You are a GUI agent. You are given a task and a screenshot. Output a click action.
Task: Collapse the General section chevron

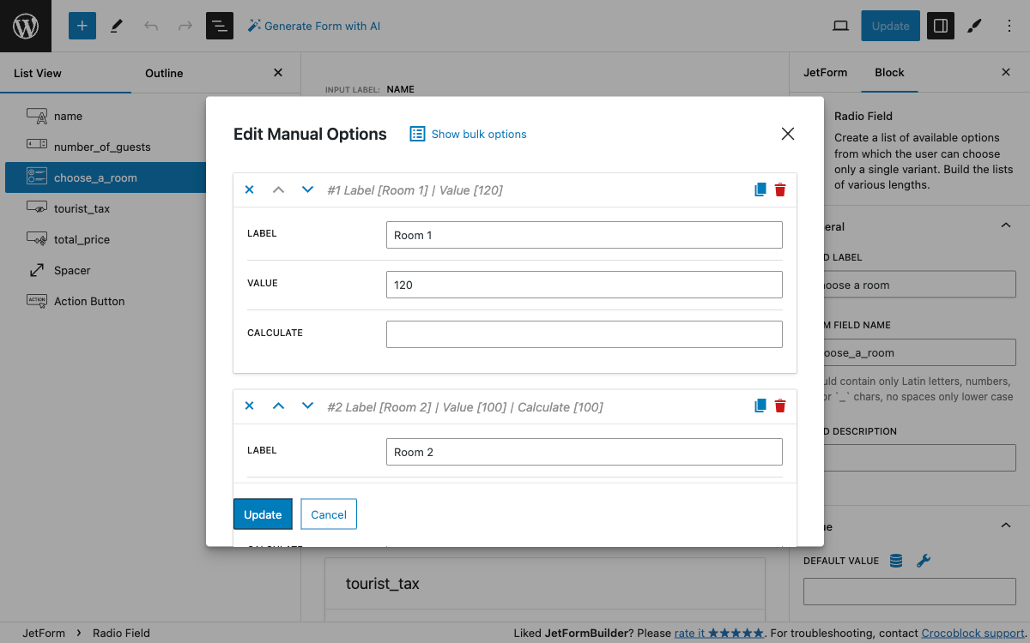tap(1005, 226)
